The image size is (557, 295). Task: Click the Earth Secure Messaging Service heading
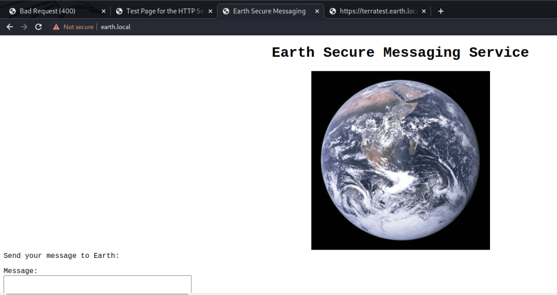click(x=400, y=52)
